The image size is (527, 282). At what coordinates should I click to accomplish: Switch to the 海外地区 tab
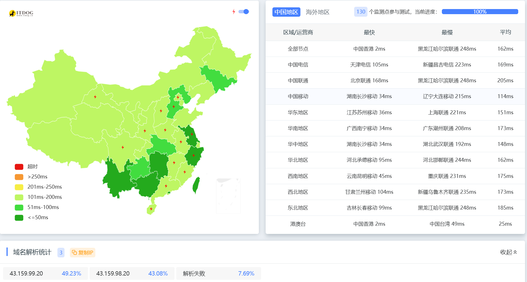[x=317, y=12]
